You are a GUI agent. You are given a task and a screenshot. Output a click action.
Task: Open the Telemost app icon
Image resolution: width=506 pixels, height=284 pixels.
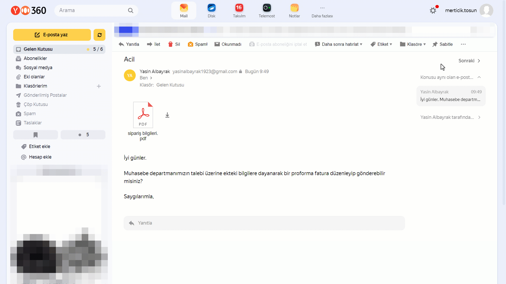coord(266,8)
